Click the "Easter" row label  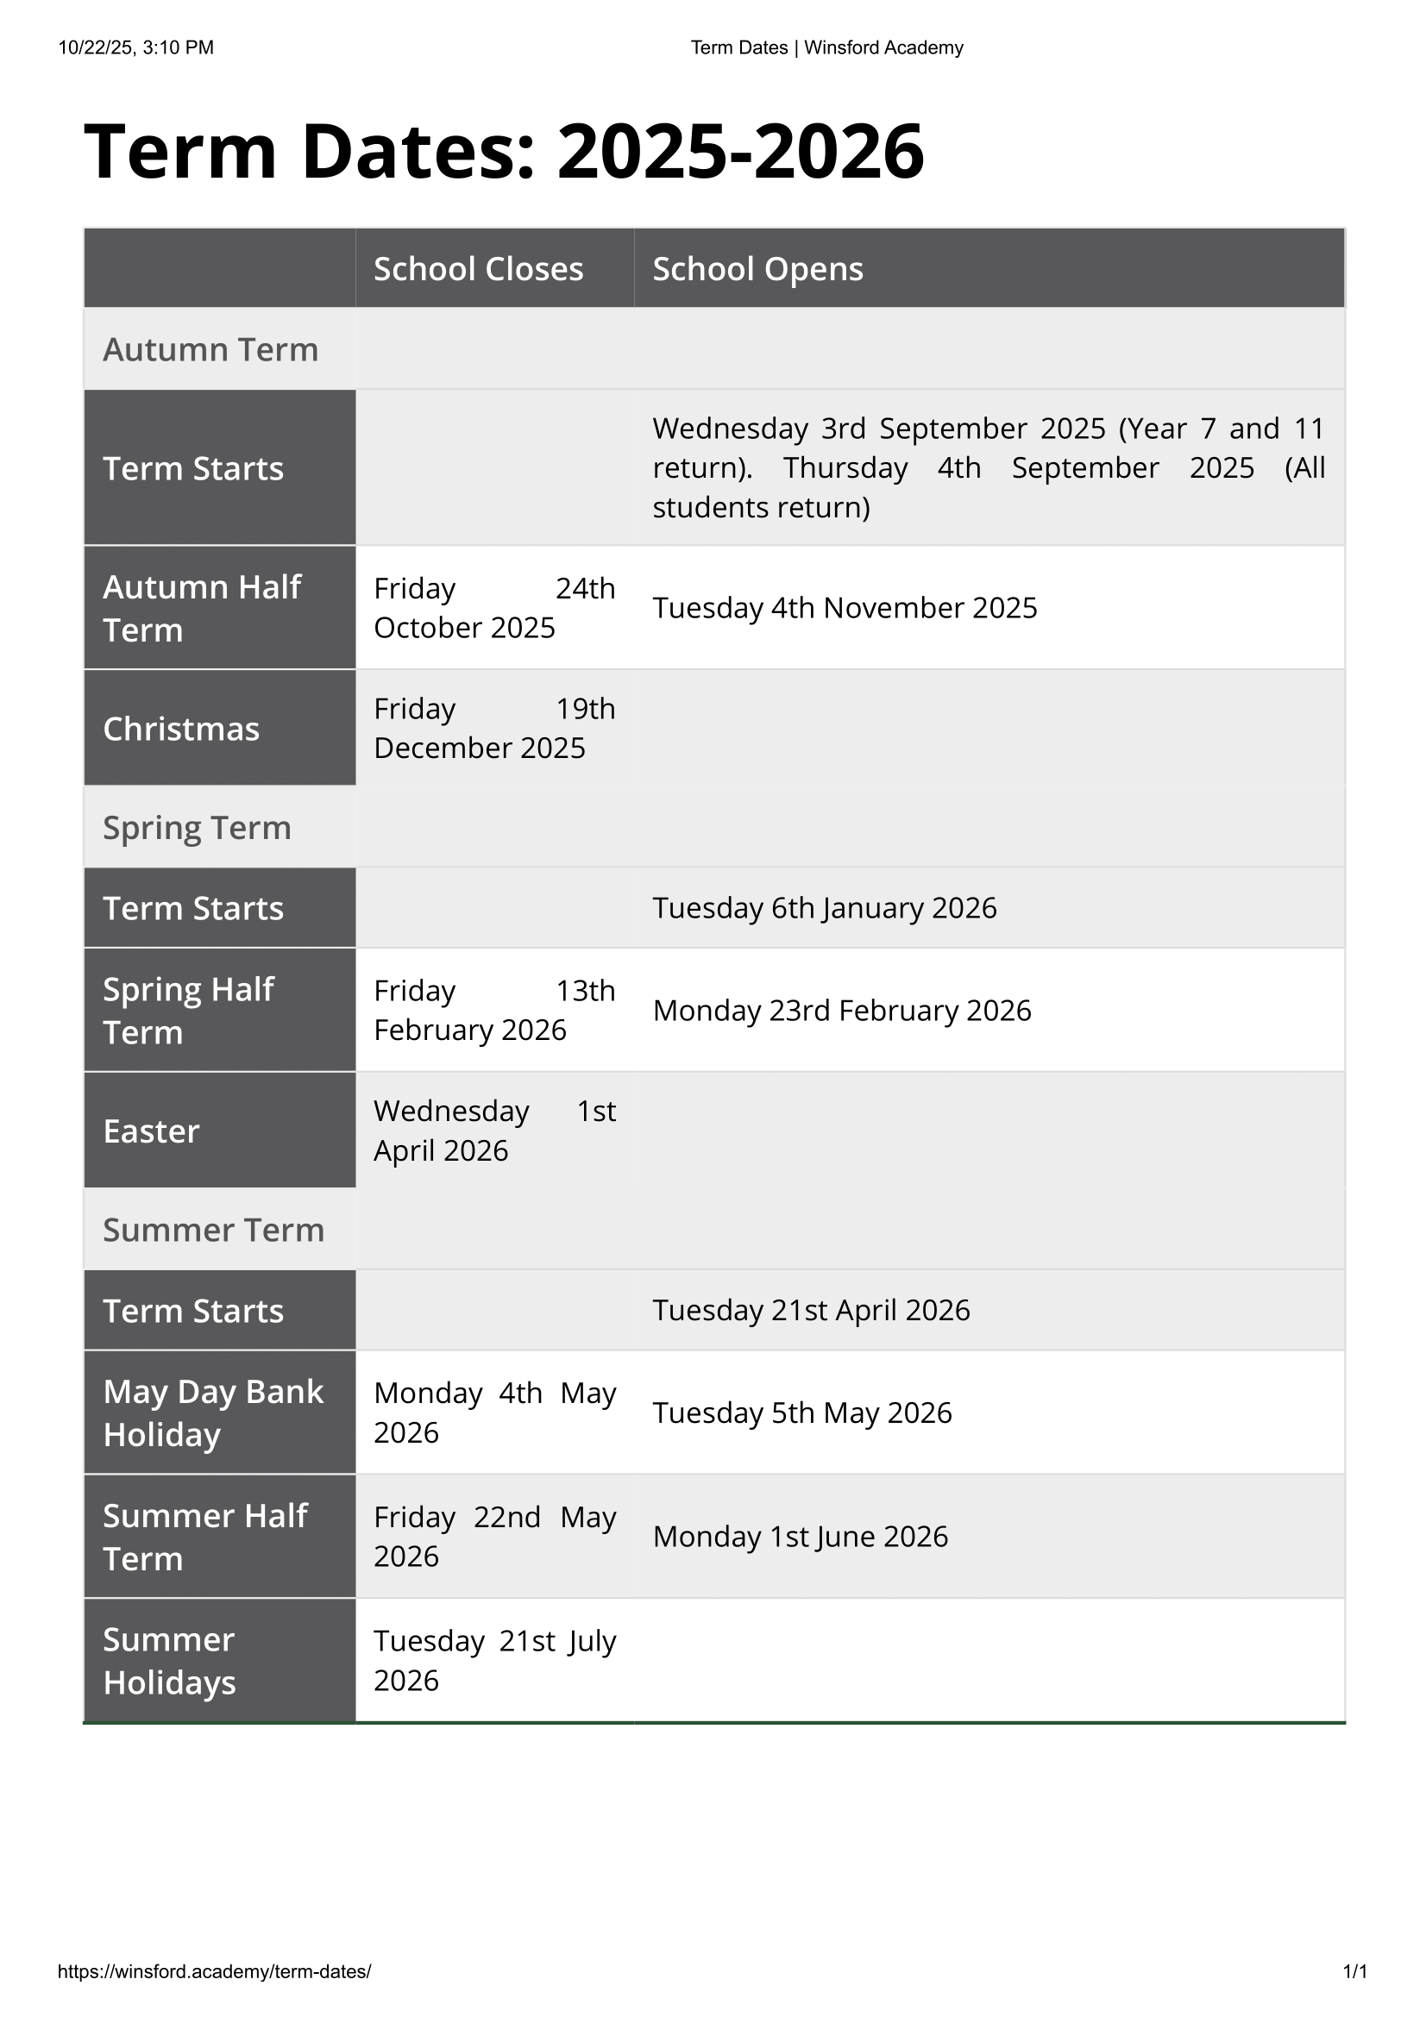[x=151, y=1131]
